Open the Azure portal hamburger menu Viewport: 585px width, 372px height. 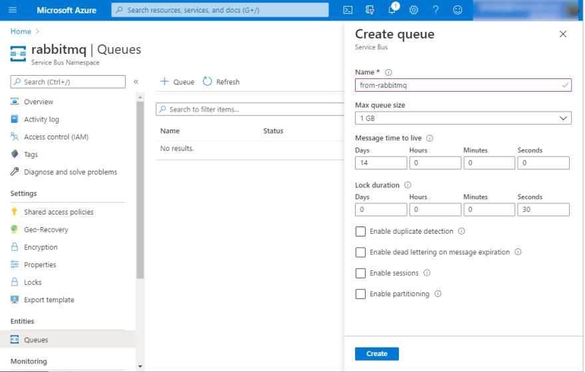13,10
